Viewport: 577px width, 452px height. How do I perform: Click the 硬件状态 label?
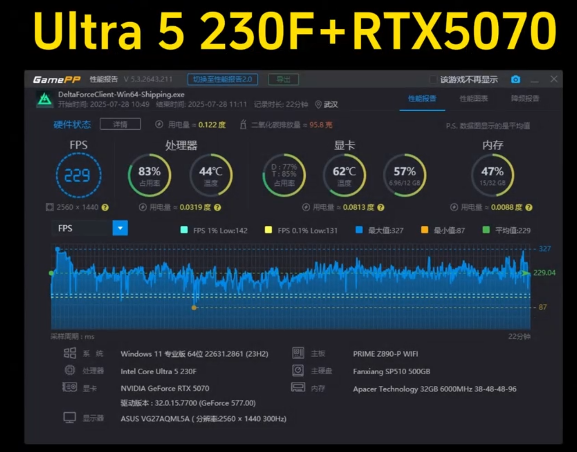[x=72, y=125]
